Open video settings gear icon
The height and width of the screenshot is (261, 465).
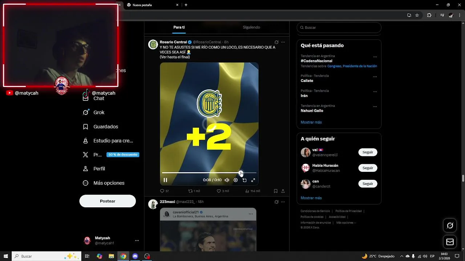tap(235, 180)
